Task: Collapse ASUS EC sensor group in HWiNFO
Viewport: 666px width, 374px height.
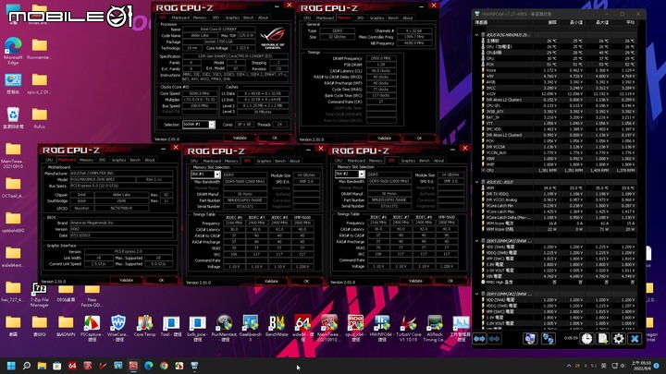Action: pyautogui.click(x=476, y=182)
